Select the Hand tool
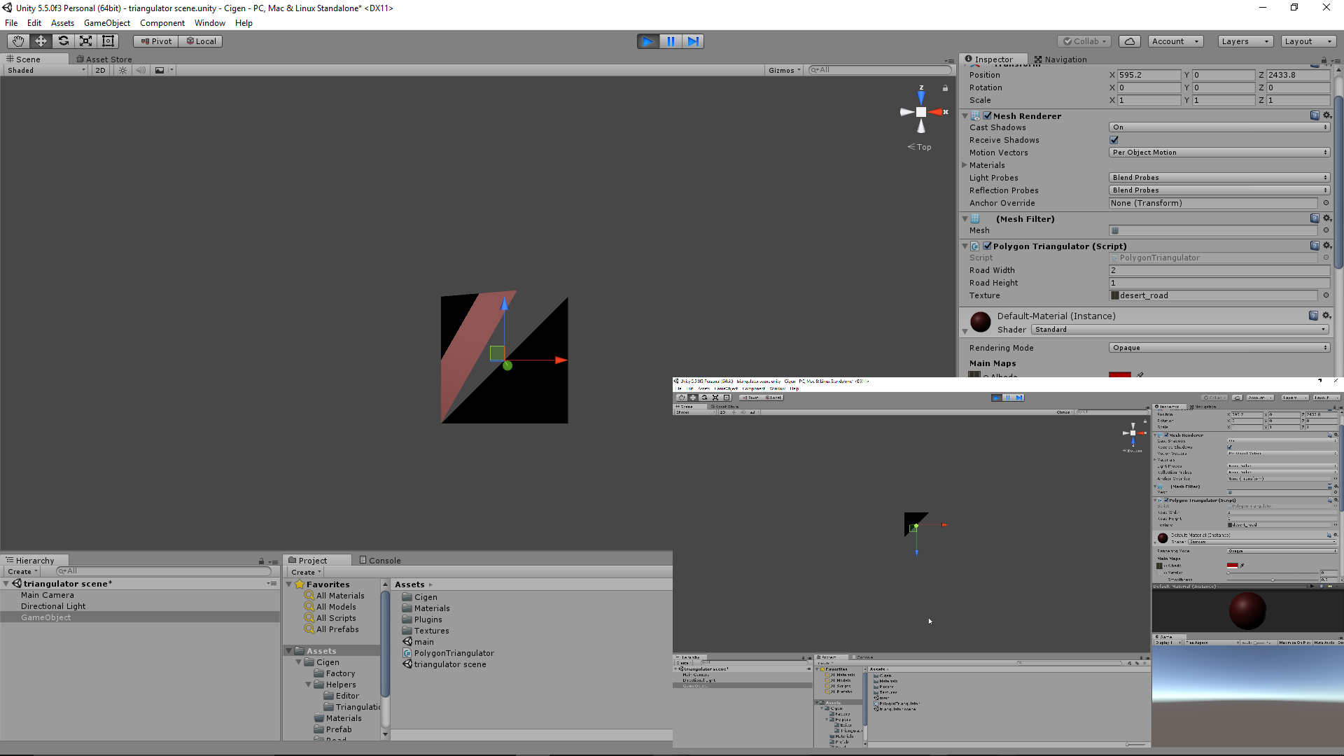The height and width of the screenshot is (756, 1344). tap(18, 41)
